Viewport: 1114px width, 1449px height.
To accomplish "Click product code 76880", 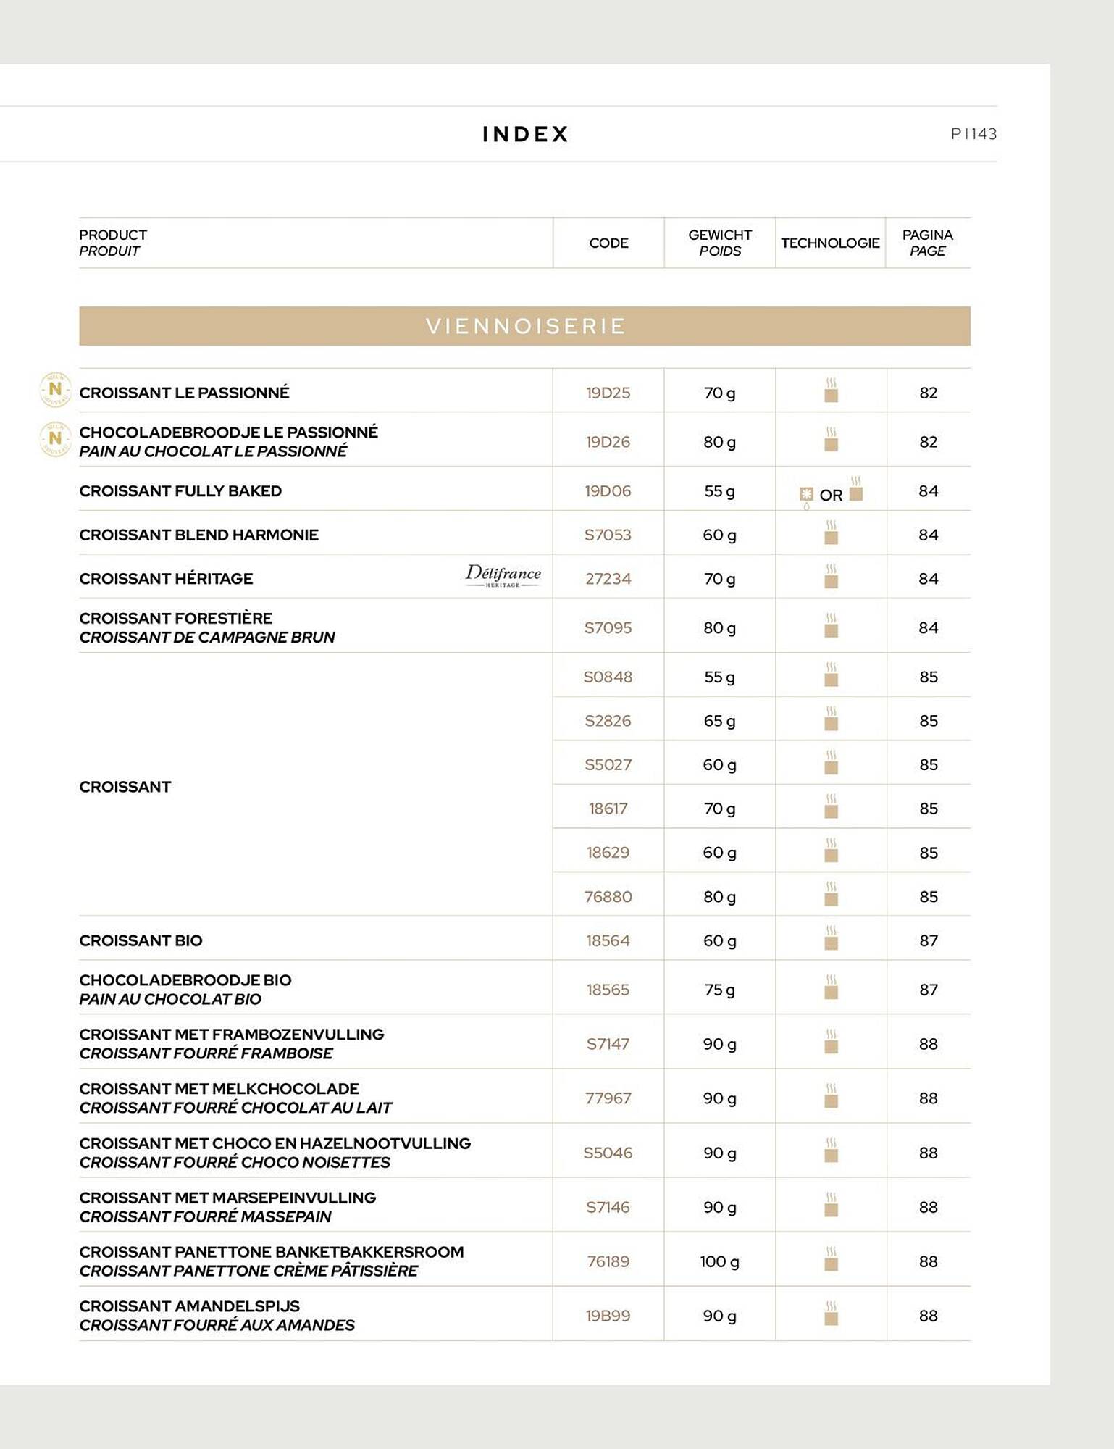I will coord(608,897).
